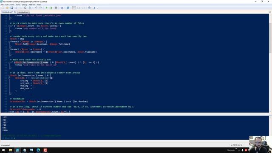Collapse the 'foreach ($image in $images)' block
The width and height of the screenshot is (272, 153).
[x=9, y=42]
